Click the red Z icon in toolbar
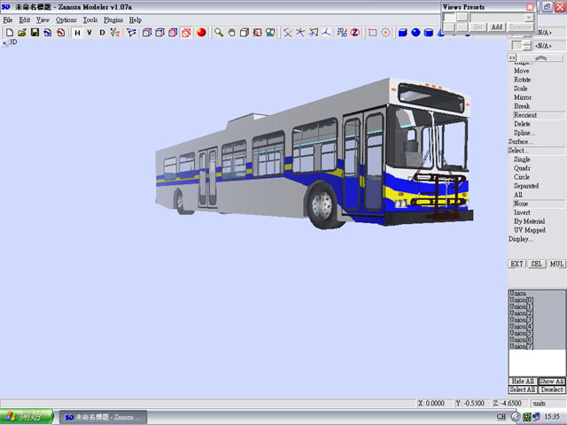The width and height of the screenshot is (567, 425). point(353,33)
